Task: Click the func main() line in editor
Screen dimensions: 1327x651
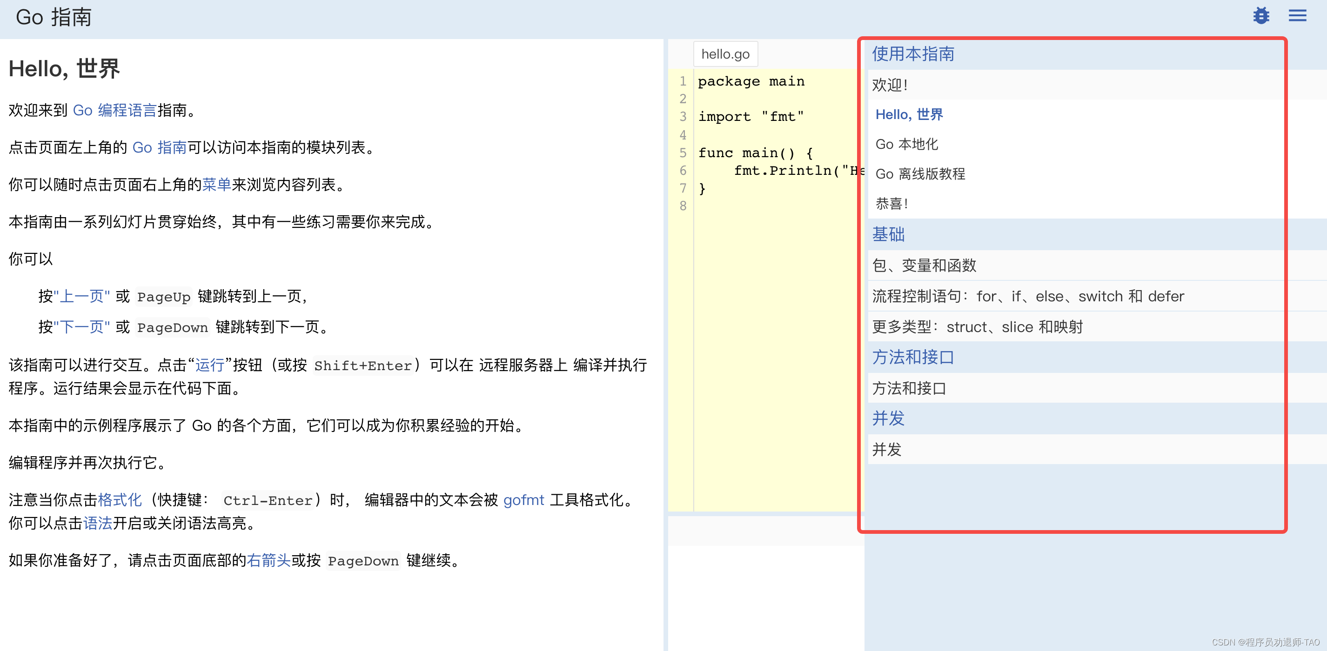Action: point(755,153)
